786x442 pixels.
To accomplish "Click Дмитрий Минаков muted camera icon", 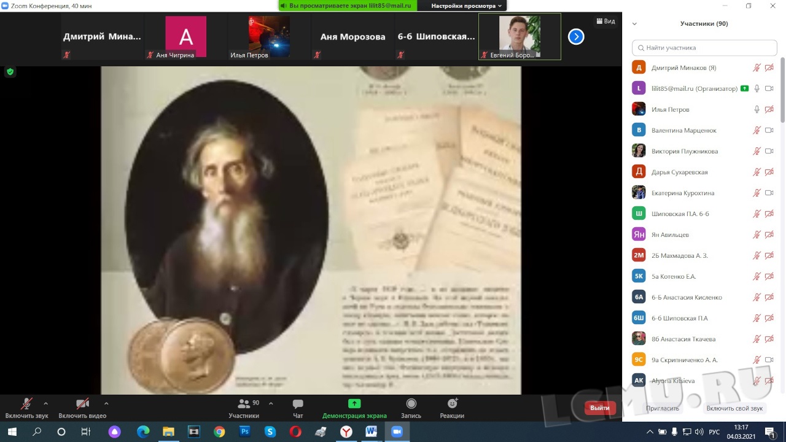I will (769, 68).
